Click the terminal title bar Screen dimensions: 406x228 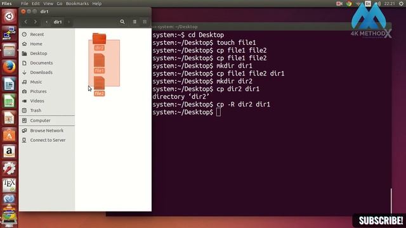click(x=272, y=27)
